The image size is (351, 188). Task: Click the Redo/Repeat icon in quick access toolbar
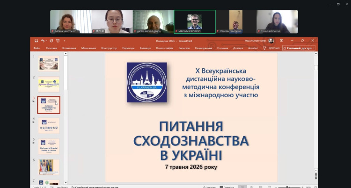click(x=51, y=41)
